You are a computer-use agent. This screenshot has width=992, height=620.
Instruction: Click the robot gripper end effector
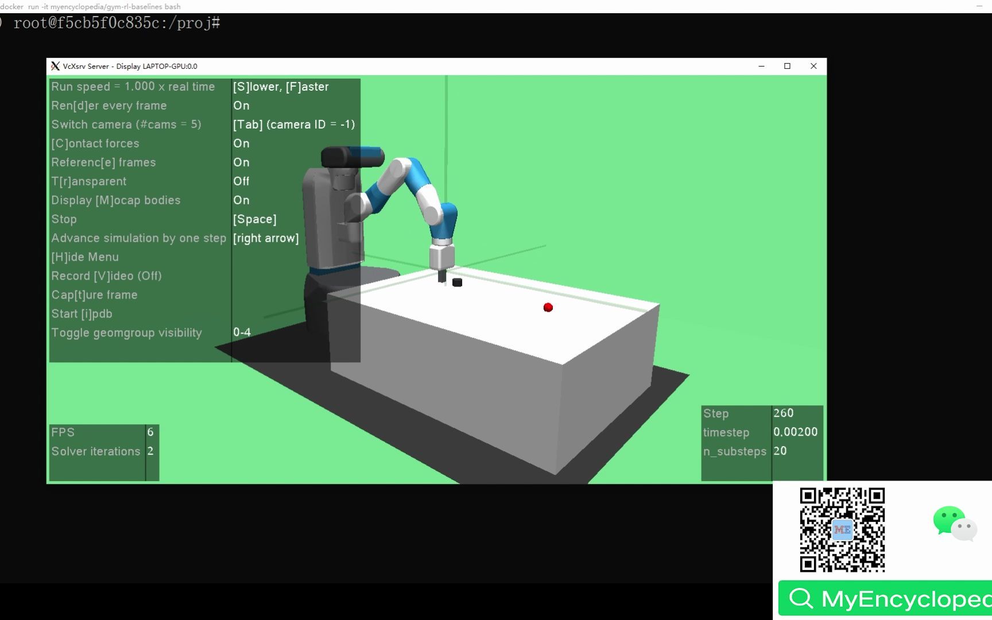click(442, 263)
